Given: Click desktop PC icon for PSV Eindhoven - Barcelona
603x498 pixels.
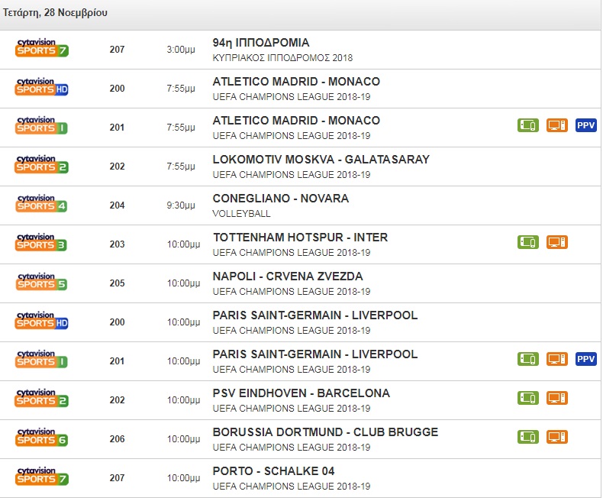Looking at the screenshot, I should (557, 399).
